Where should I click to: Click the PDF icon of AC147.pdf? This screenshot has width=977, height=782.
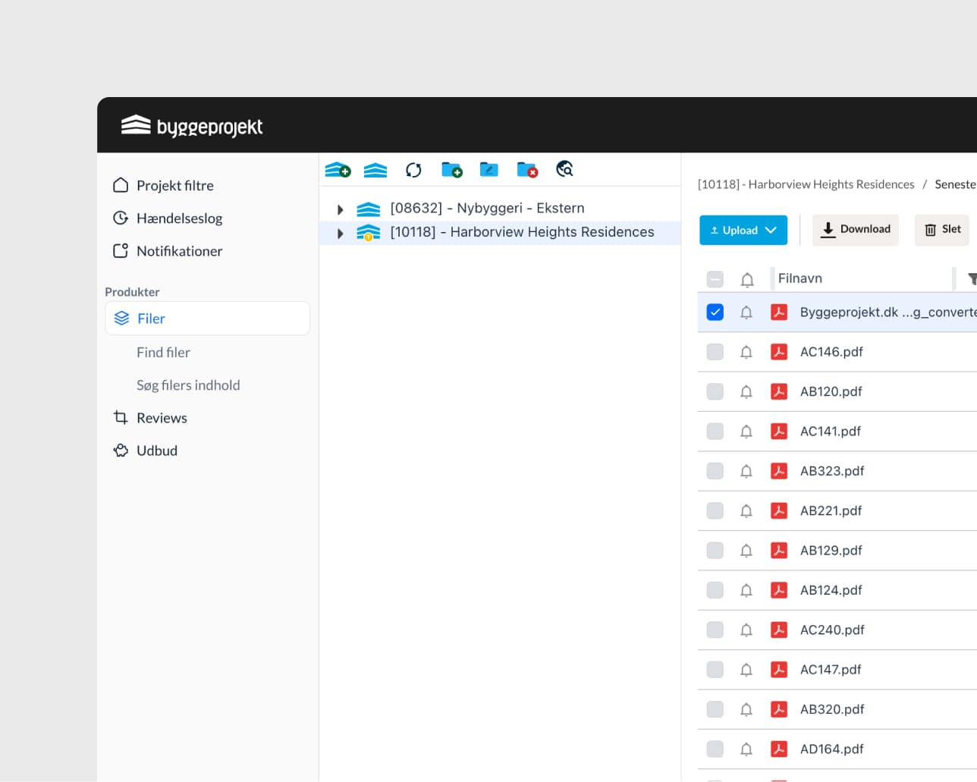tap(779, 670)
